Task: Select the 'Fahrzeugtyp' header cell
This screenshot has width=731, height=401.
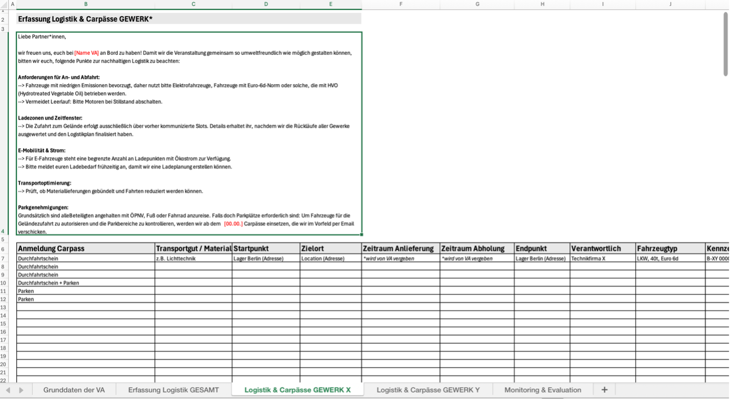Action: 671,249
